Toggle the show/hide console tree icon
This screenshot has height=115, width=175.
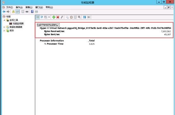(18, 12)
